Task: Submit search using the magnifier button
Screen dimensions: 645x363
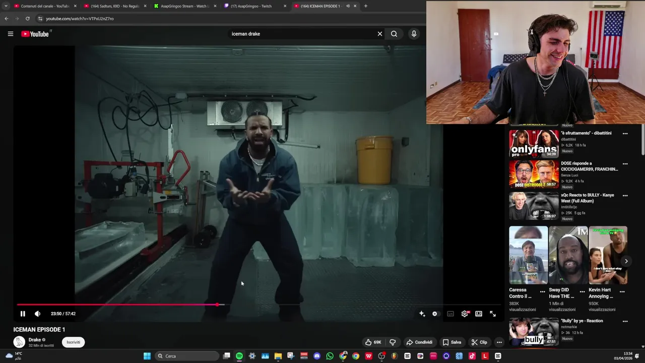Action: click(394, 34)
